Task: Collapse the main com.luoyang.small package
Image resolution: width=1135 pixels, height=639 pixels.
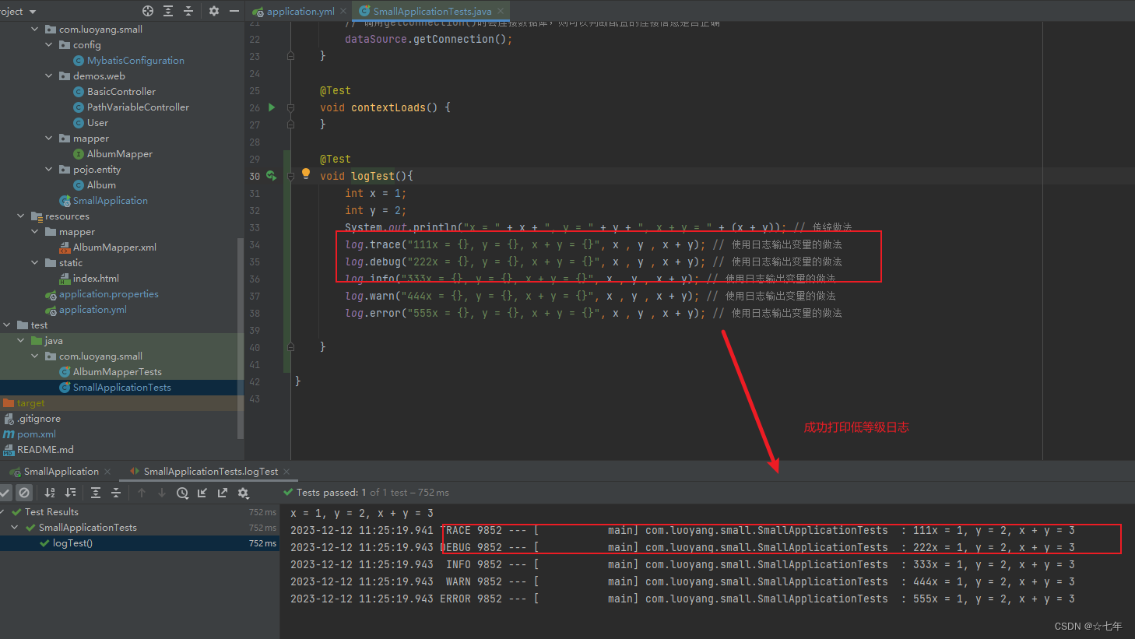Action: point(34,30)
